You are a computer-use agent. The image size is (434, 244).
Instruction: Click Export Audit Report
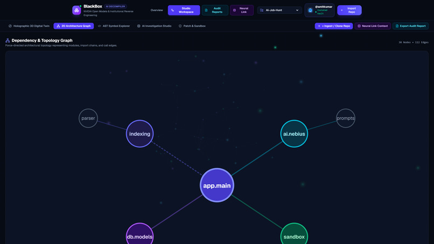pos(410,26)
